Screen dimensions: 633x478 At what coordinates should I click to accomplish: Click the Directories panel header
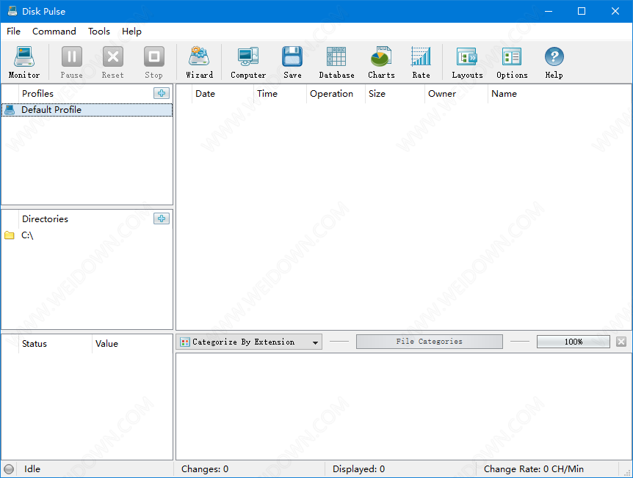[45, 219]
